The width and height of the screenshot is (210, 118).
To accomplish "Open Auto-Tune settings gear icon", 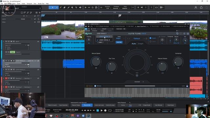I will coord(184,33).
